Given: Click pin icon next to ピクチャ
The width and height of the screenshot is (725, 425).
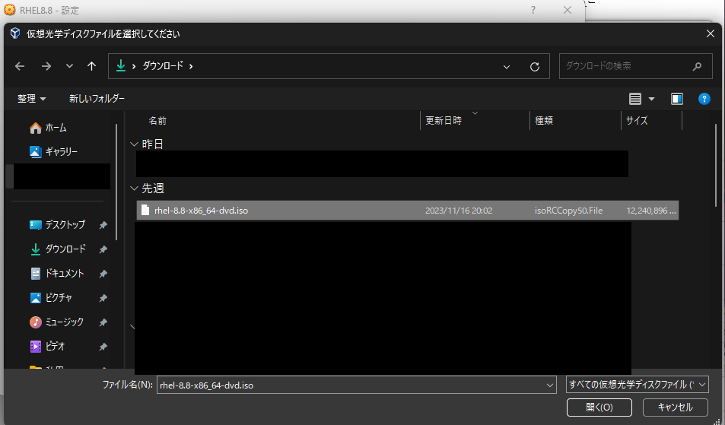Looking at the screenshot, I should point(103,298).
